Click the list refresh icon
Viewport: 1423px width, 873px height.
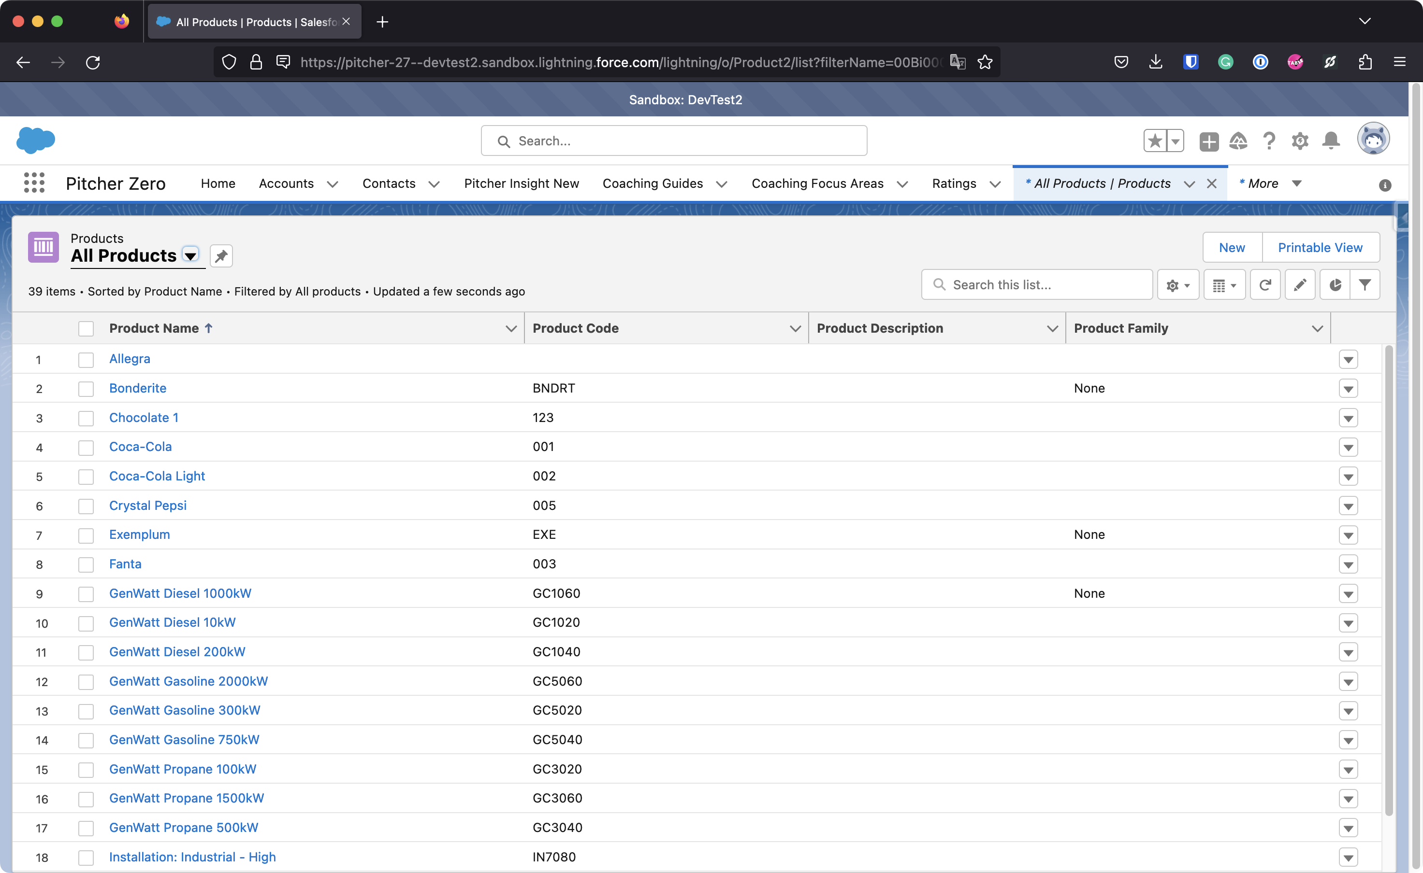coord(1264,285)
